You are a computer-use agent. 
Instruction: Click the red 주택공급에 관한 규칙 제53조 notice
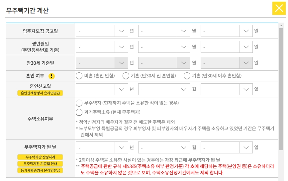tap(175, 169)
